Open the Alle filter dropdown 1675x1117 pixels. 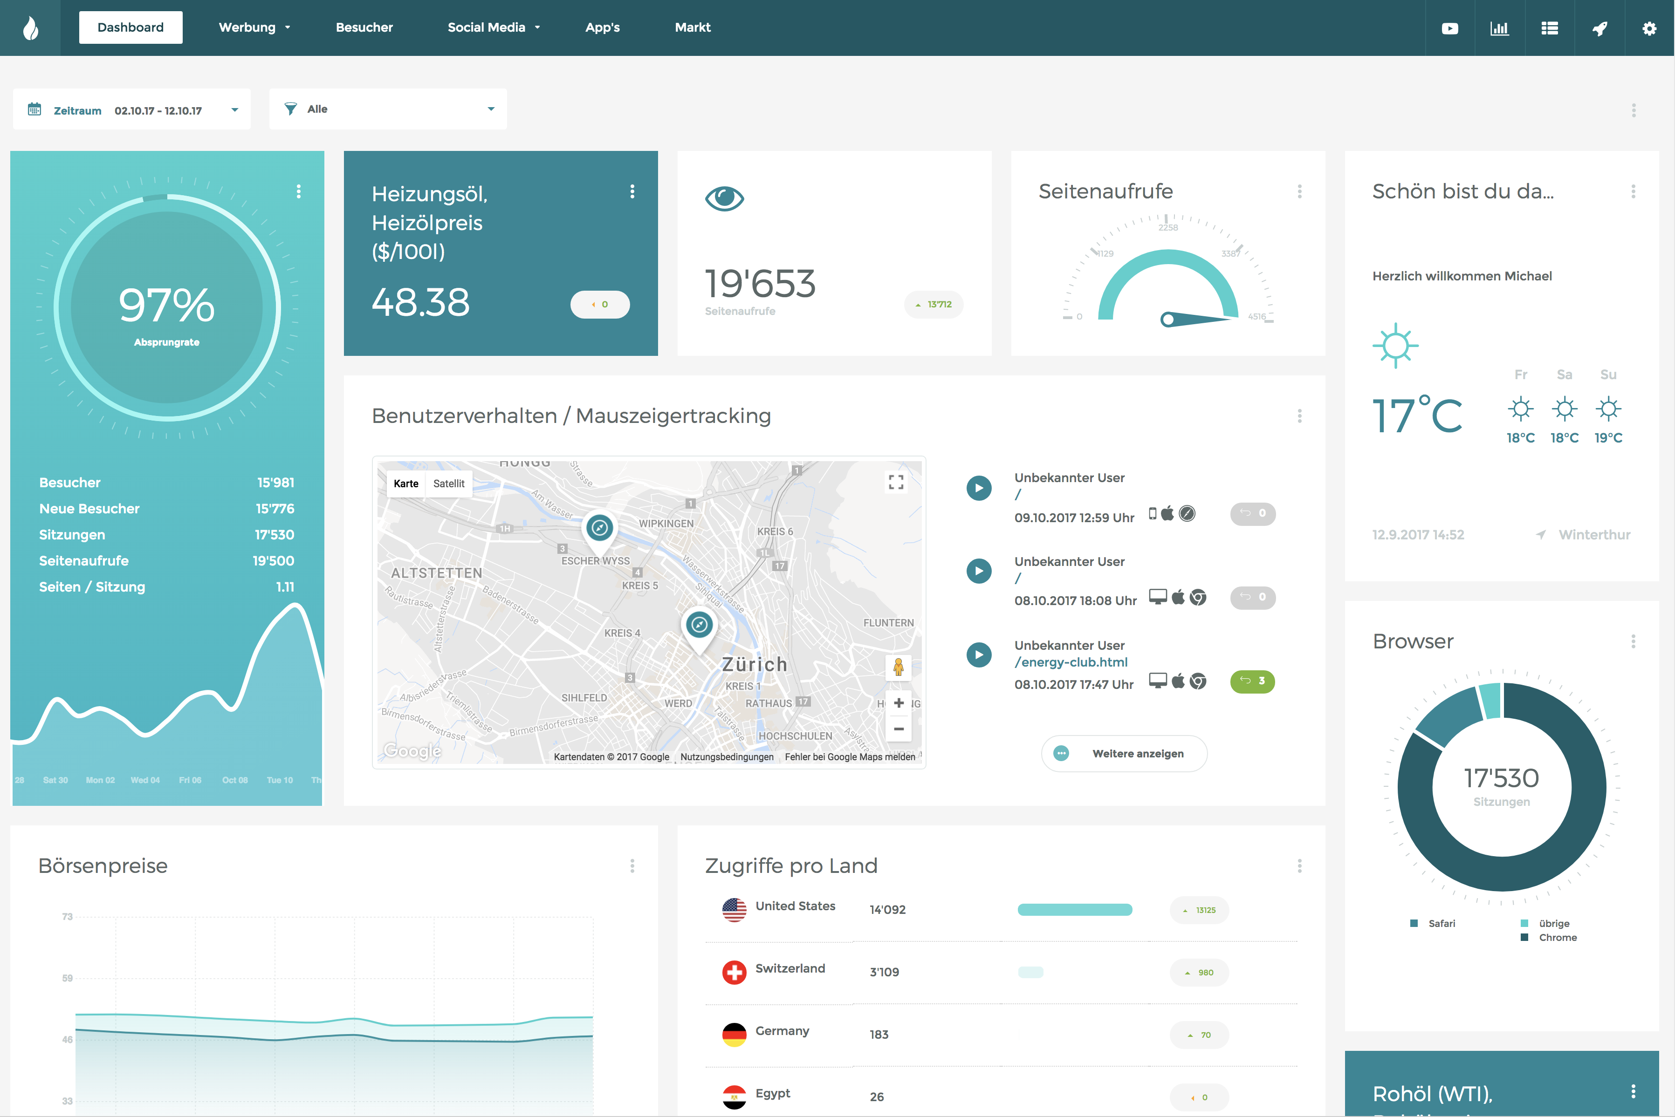490,109
